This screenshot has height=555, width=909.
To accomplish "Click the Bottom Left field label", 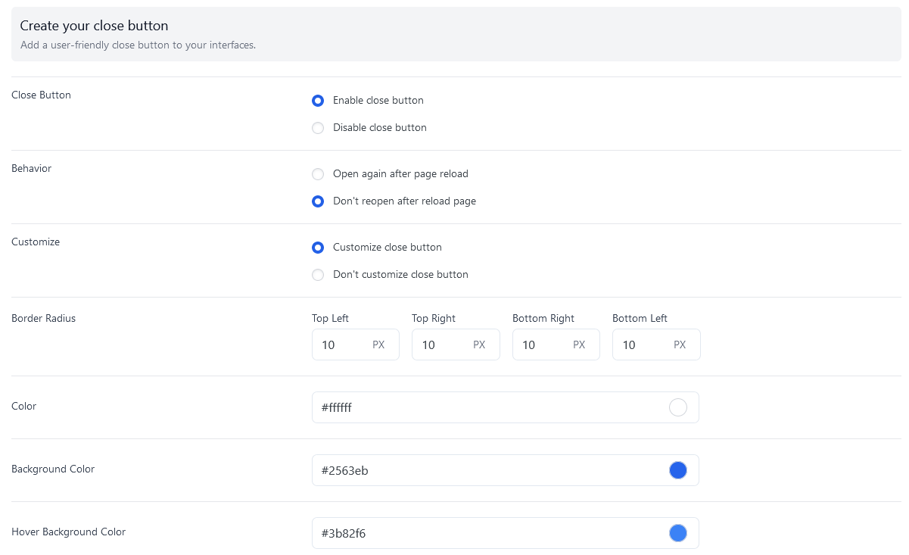I will 640,319.
